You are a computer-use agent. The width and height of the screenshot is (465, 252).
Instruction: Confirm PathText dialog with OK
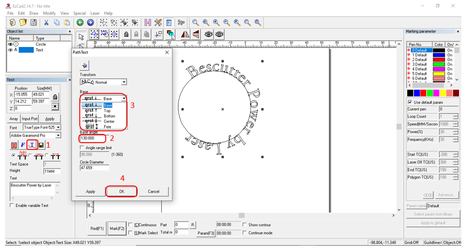pyautogui.click(x=122, y=191)
